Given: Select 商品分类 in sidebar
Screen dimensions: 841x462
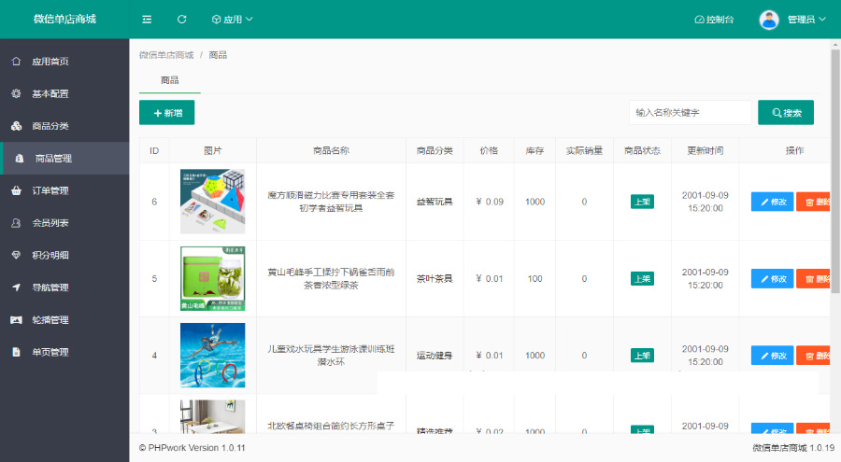Looking at the screenshot, I should [x=50, y=126].
